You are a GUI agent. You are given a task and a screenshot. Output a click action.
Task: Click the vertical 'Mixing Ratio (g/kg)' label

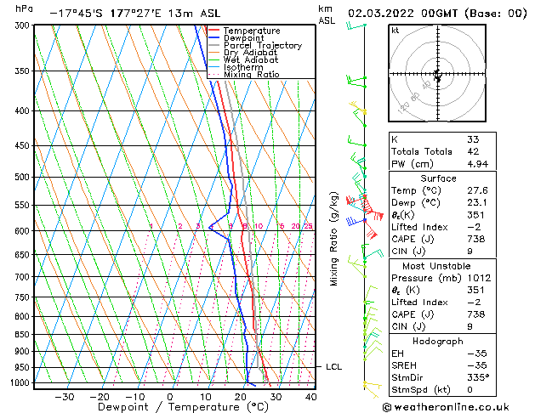tap(333, 239)
